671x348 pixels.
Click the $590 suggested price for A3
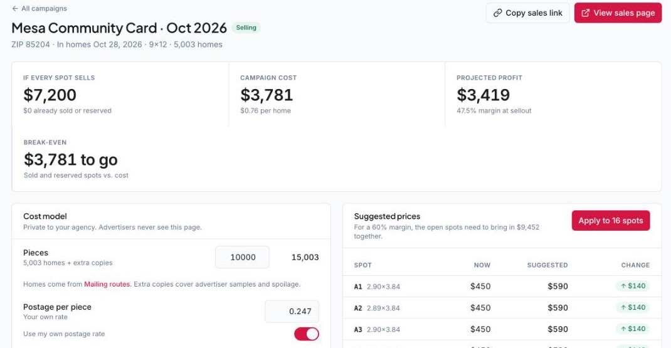tap(557, 329)
